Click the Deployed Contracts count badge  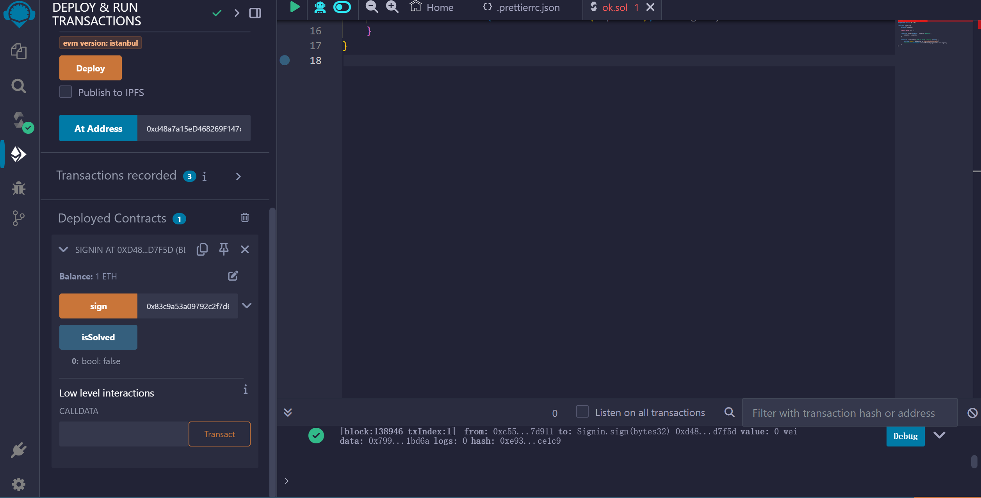[x=180, y=219]
